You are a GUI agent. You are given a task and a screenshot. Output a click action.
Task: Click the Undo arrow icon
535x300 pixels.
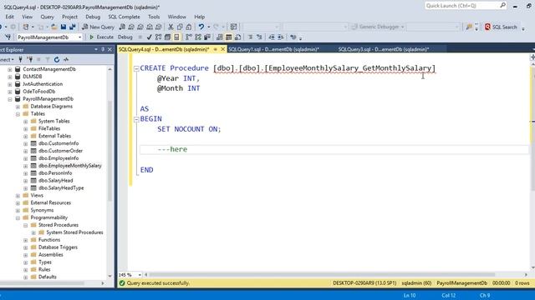pyautogui.click(x=201, y=27)
